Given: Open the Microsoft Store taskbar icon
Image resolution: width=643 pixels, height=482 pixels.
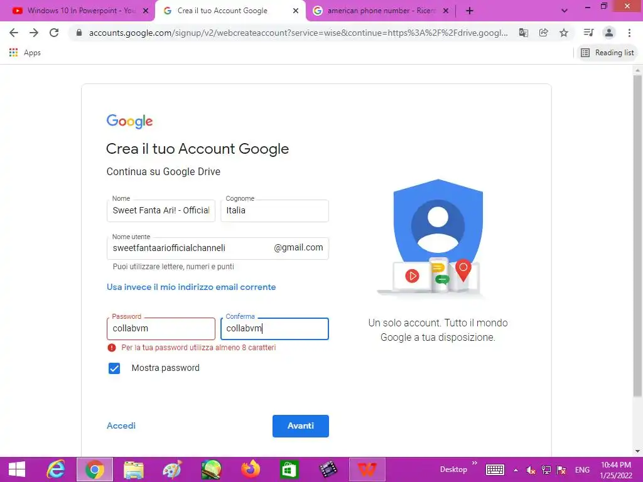Looking at the screenshot, I should [x=289, y=469].
